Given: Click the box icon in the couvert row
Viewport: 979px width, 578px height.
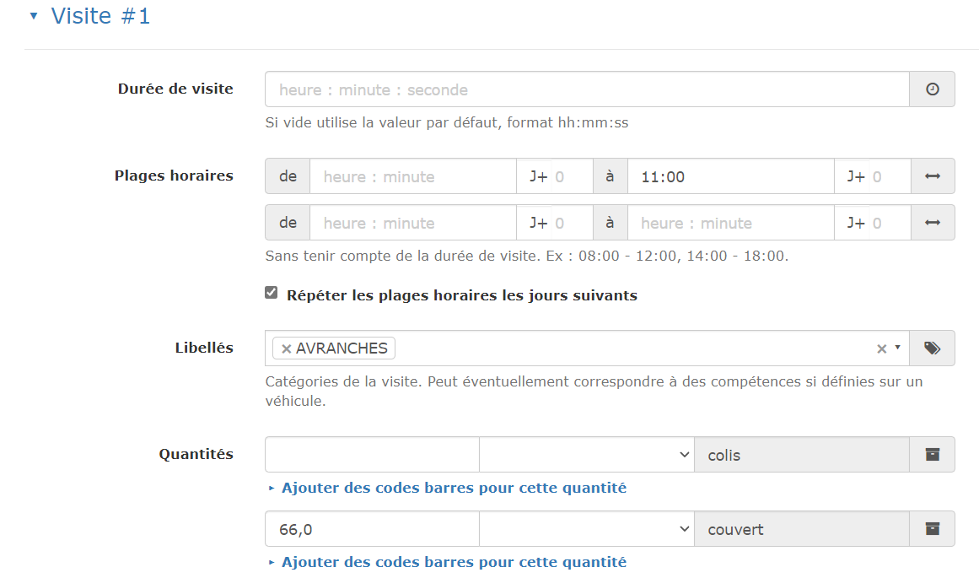Looking at the screenshot, I should click(x=932, y=529).
